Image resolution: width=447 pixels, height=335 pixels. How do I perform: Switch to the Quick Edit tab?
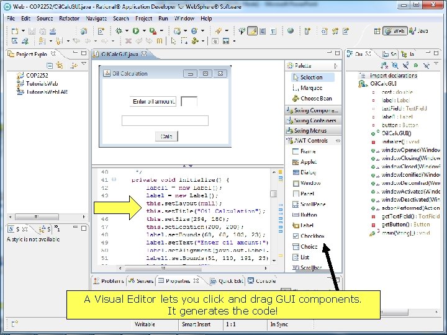227,281
